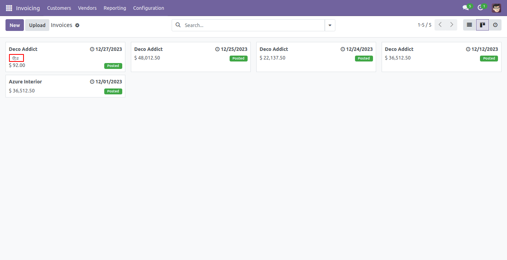Go to next page of records
This screenshot has height=260, width=507.
[451, 25]
